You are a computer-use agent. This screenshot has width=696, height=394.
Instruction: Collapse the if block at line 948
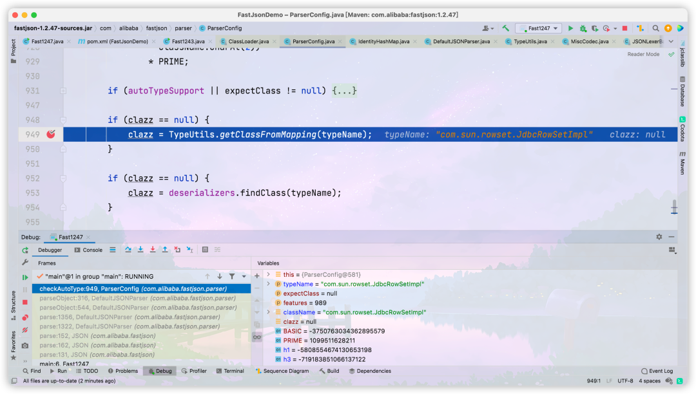pyautogui.click(x=63, y=120)
